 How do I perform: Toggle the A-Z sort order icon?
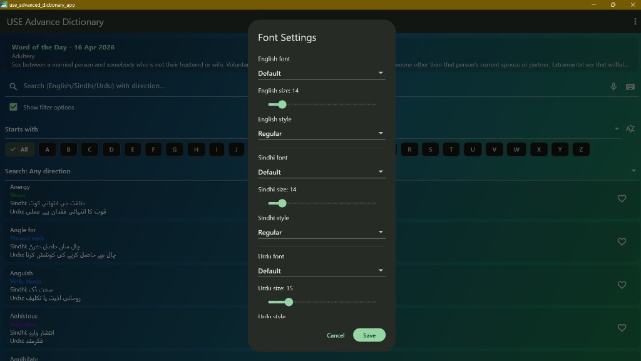pyautogui.click(x=630, y=129)
